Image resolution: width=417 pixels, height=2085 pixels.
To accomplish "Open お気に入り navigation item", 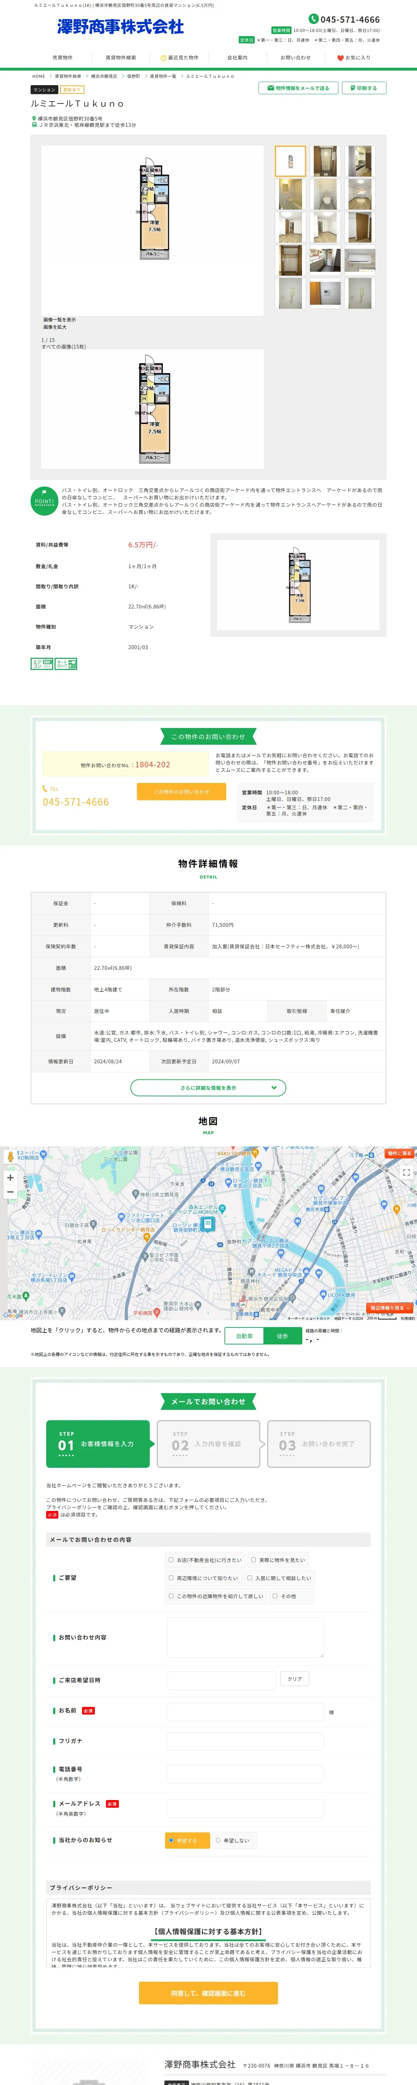I will click(354, 57).
